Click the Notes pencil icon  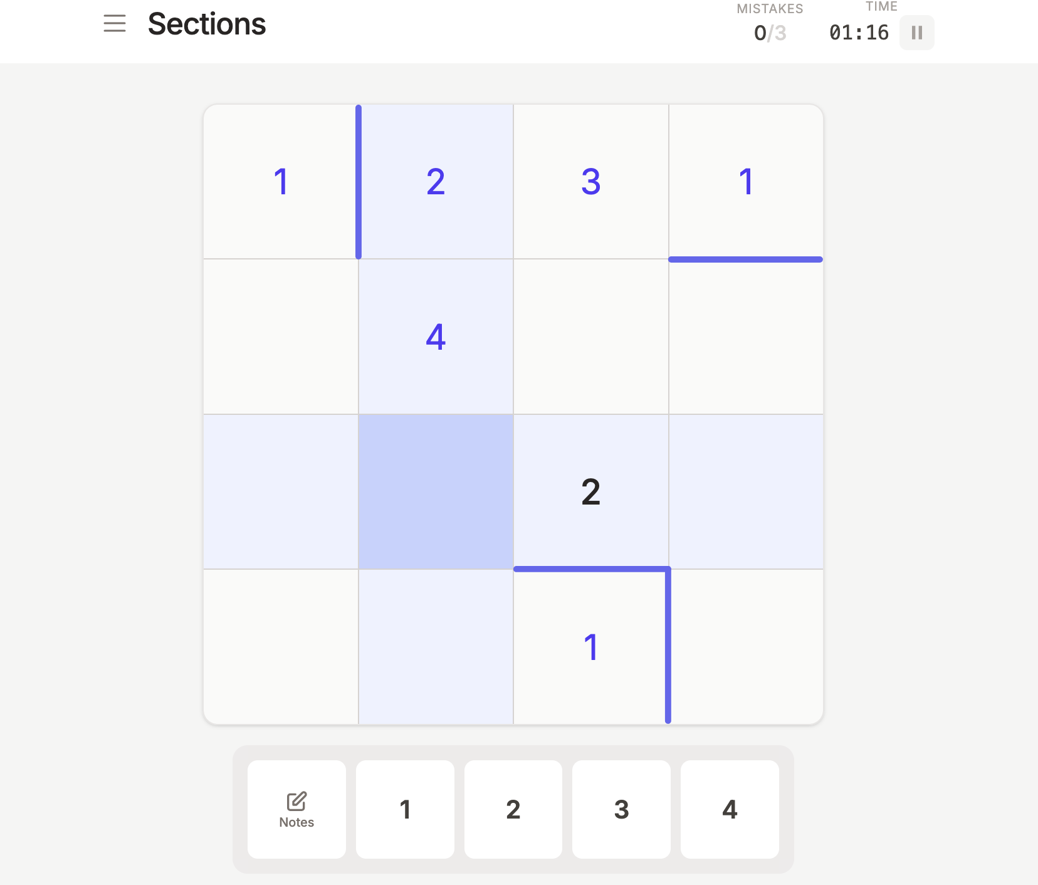296,800
